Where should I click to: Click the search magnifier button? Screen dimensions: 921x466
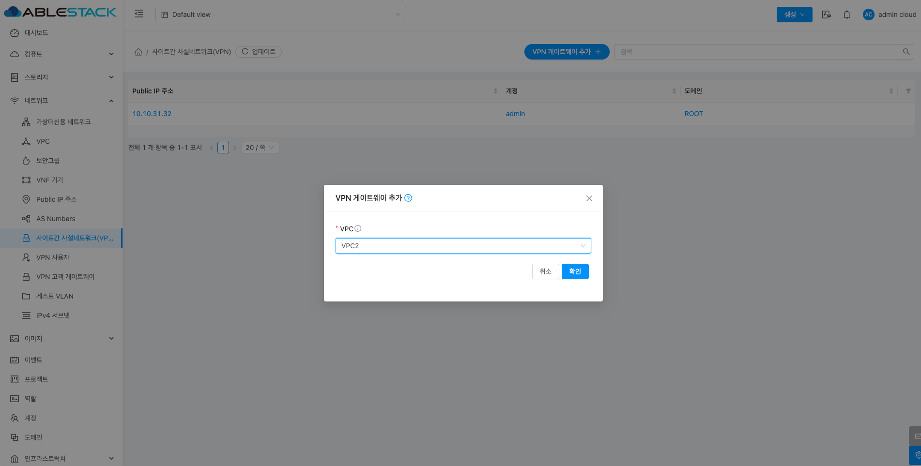point(906,52)
